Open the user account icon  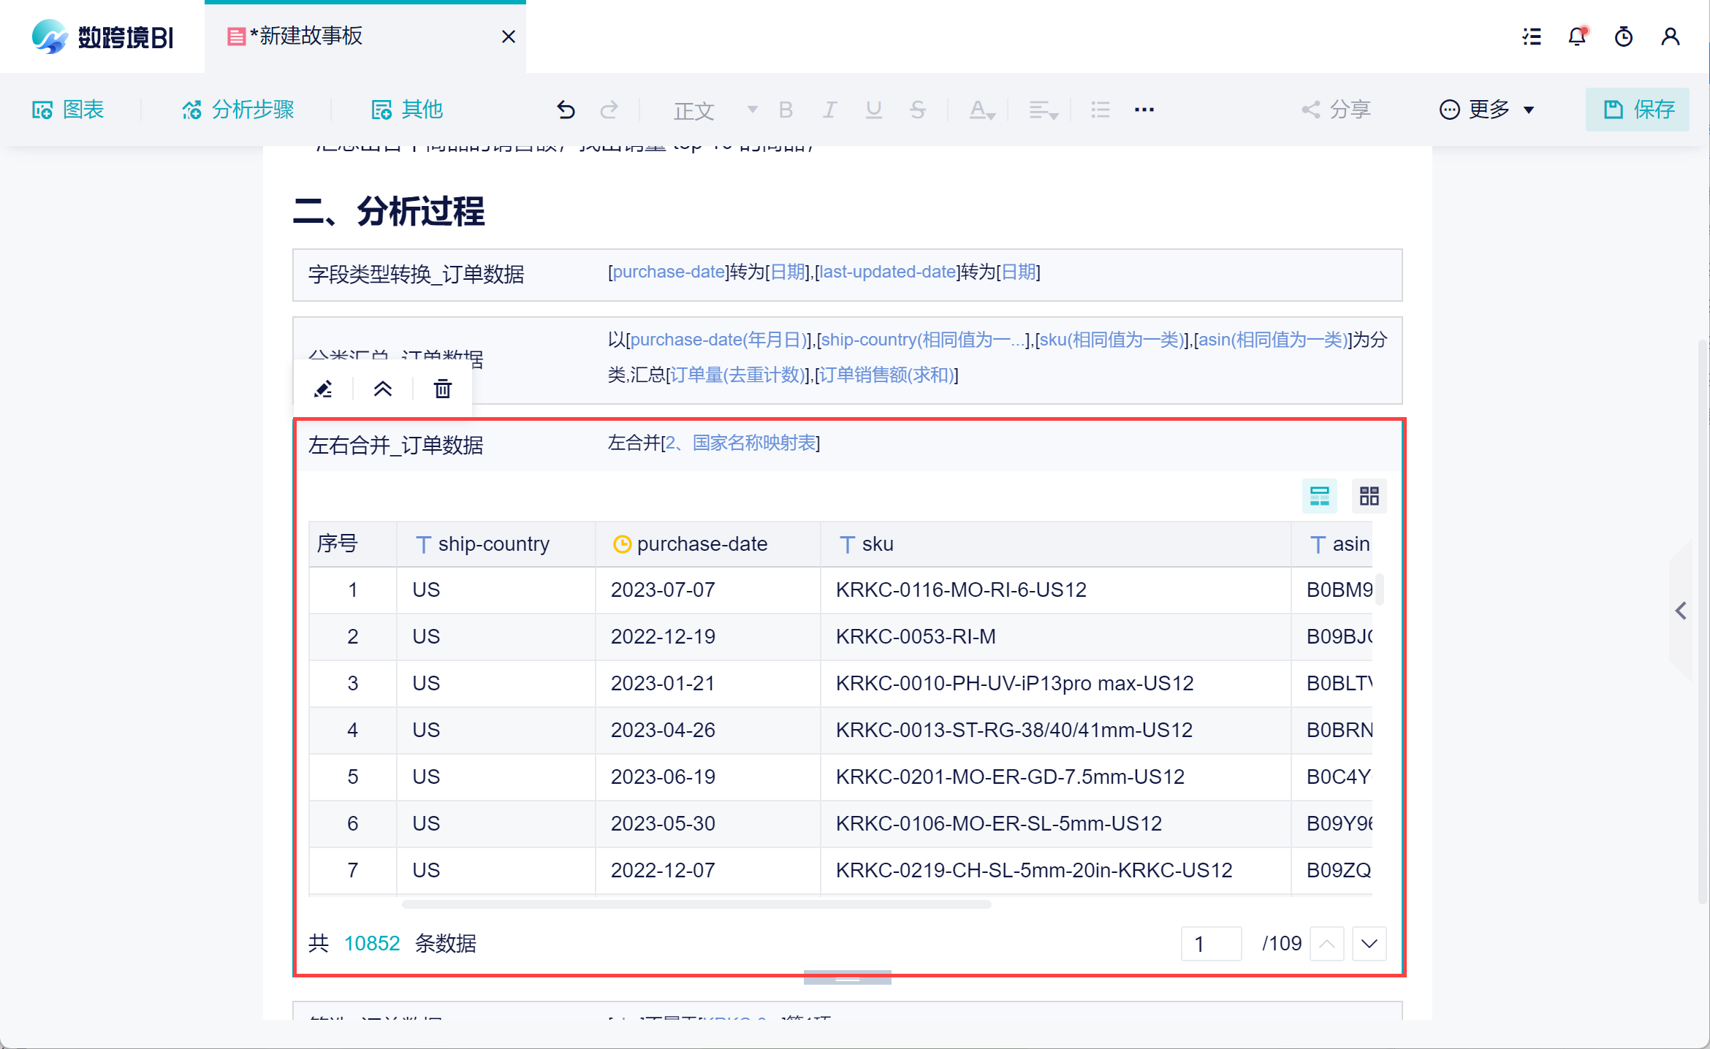coord(1670,37)
